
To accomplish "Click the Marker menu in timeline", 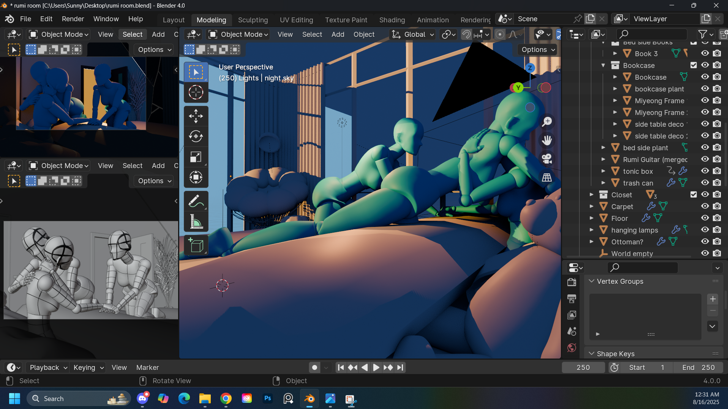I will tap(147, 367).
